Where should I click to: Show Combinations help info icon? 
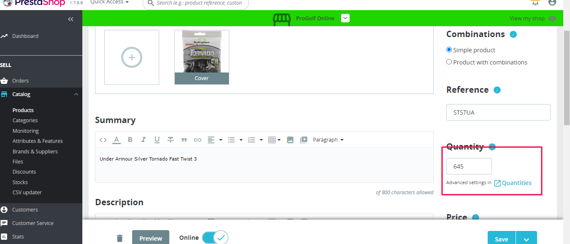pos(513,35)
